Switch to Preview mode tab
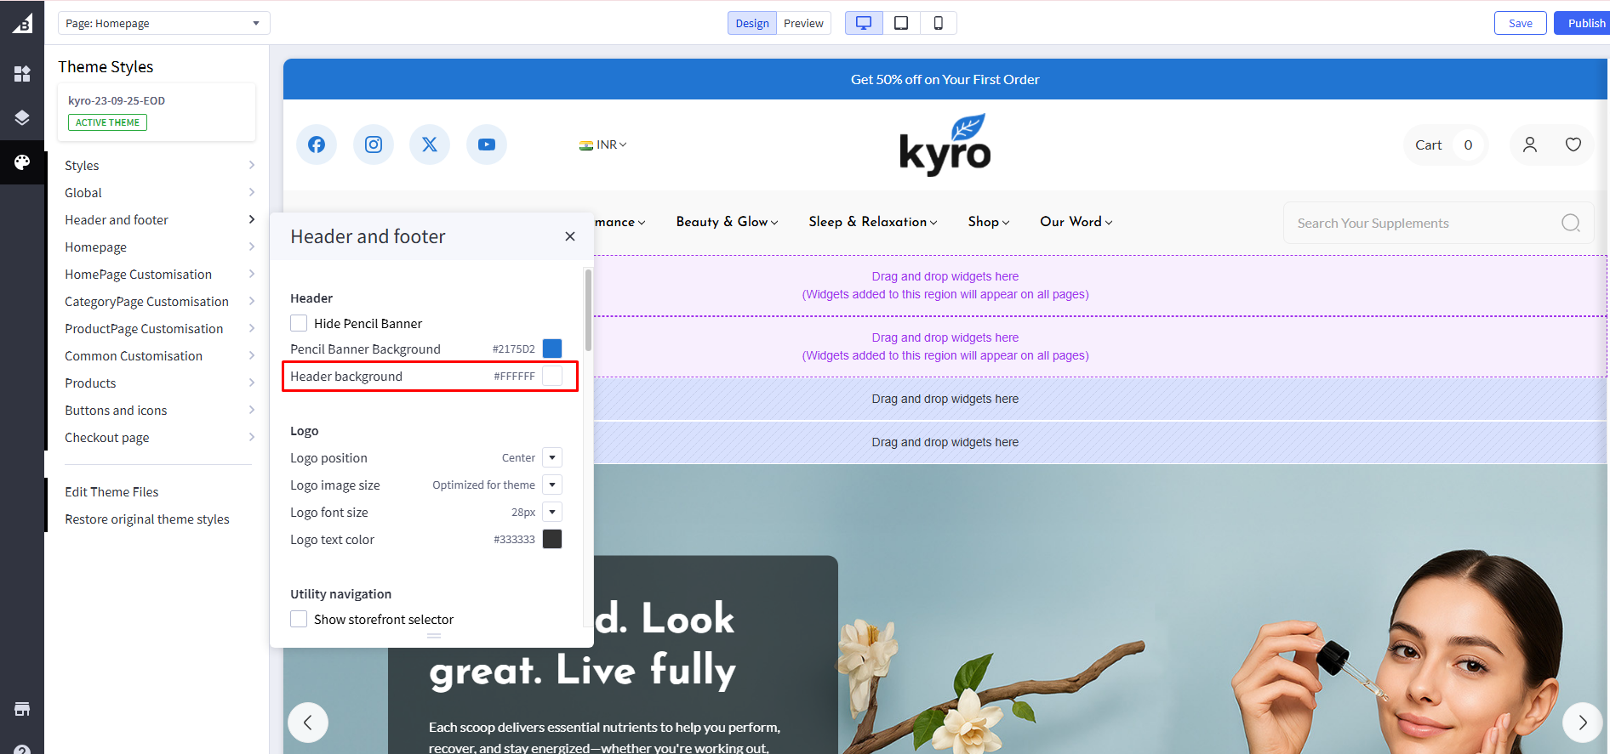 pyautogui.click(x=803, y=23)
